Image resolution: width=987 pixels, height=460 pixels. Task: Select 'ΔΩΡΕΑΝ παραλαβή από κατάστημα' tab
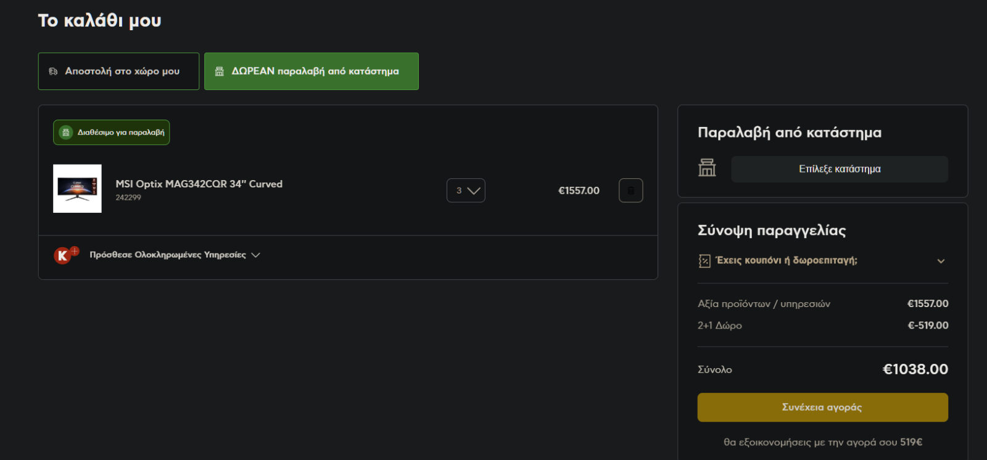(x=312, y=71)
